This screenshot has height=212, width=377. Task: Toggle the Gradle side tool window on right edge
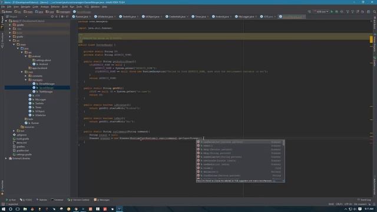(375, 61)
